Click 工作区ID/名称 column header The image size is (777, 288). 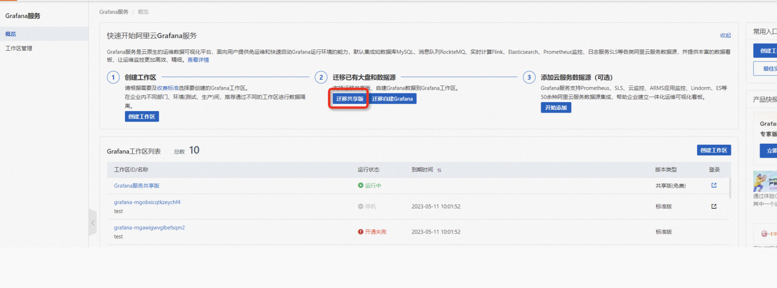(x=131, y=170)
